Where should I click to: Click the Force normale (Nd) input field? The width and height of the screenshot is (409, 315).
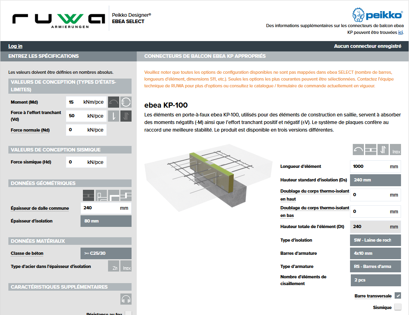[86, 130]
